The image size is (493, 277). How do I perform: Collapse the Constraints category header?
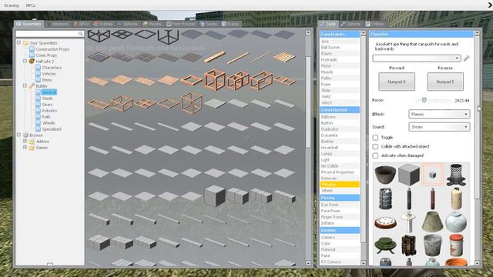tap(340, 34)
